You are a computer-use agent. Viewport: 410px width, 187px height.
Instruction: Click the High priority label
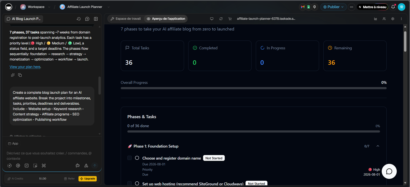point(374,170)
